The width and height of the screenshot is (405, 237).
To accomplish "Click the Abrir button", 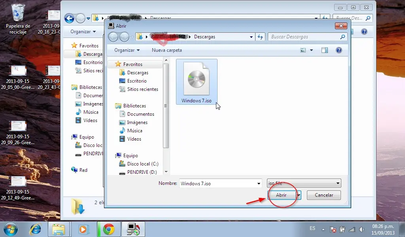I will (x=282, y=195).
